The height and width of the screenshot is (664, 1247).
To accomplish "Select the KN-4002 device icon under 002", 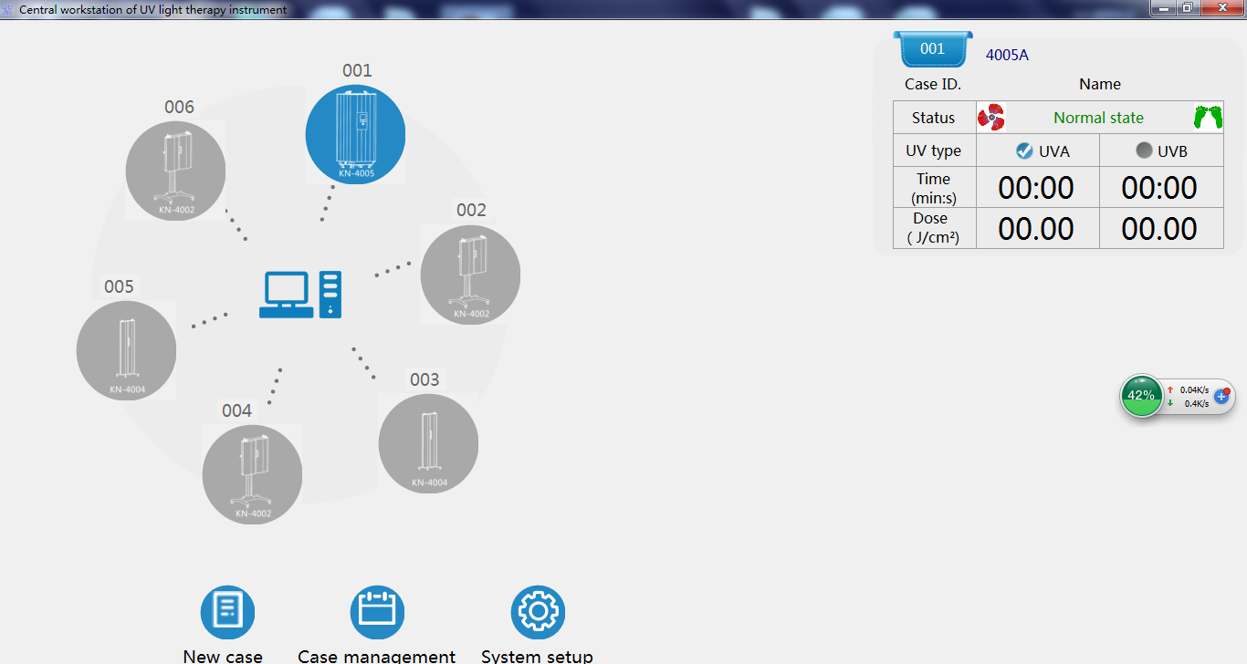I will (470, 275).
